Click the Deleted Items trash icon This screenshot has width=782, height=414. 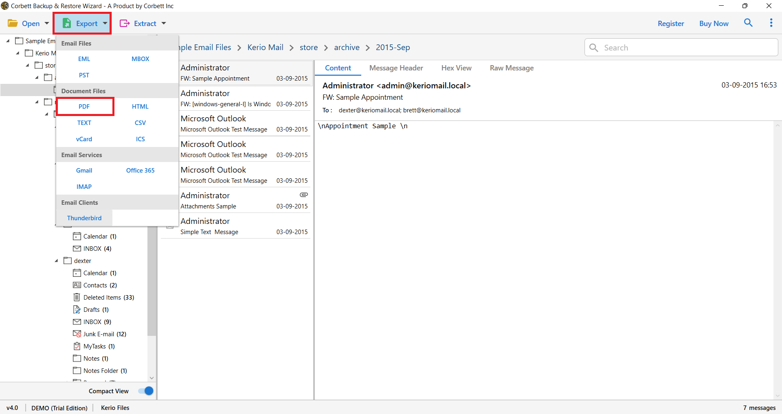tap(77, 297)
